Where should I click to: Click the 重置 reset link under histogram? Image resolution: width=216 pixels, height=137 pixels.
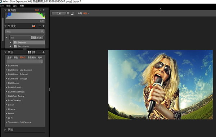click(x=42, y=21)
